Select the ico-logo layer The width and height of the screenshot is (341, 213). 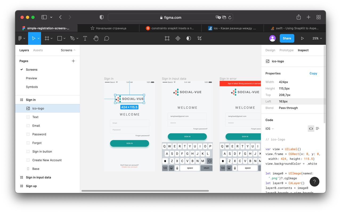click(x=47, y=108)
